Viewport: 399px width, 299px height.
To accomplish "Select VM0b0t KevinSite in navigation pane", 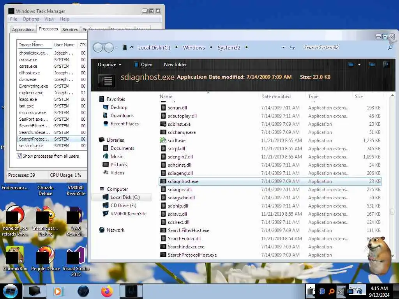I will coord(128,214).
